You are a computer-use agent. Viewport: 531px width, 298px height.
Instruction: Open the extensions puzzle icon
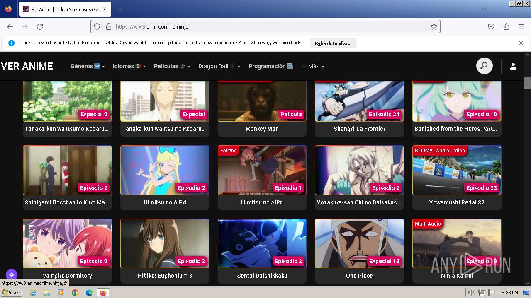[x=506, y=26]
